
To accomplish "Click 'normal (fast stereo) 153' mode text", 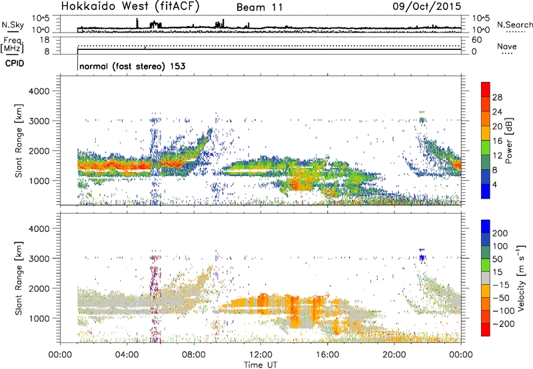I will click(x=133, y=66).
